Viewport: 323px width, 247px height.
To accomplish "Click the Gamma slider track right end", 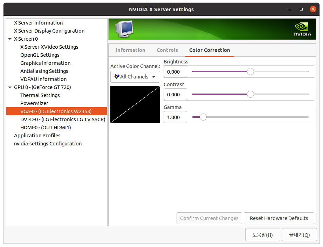I will tap(307, 117).
